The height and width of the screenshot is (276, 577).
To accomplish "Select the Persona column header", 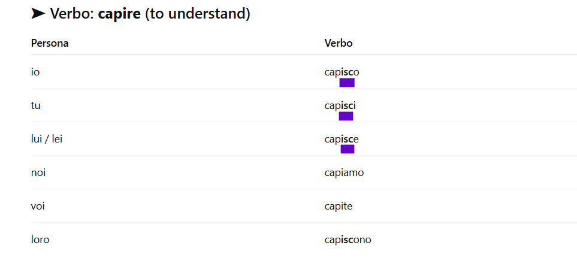I will pyautogui.click(x=50, y=43).
